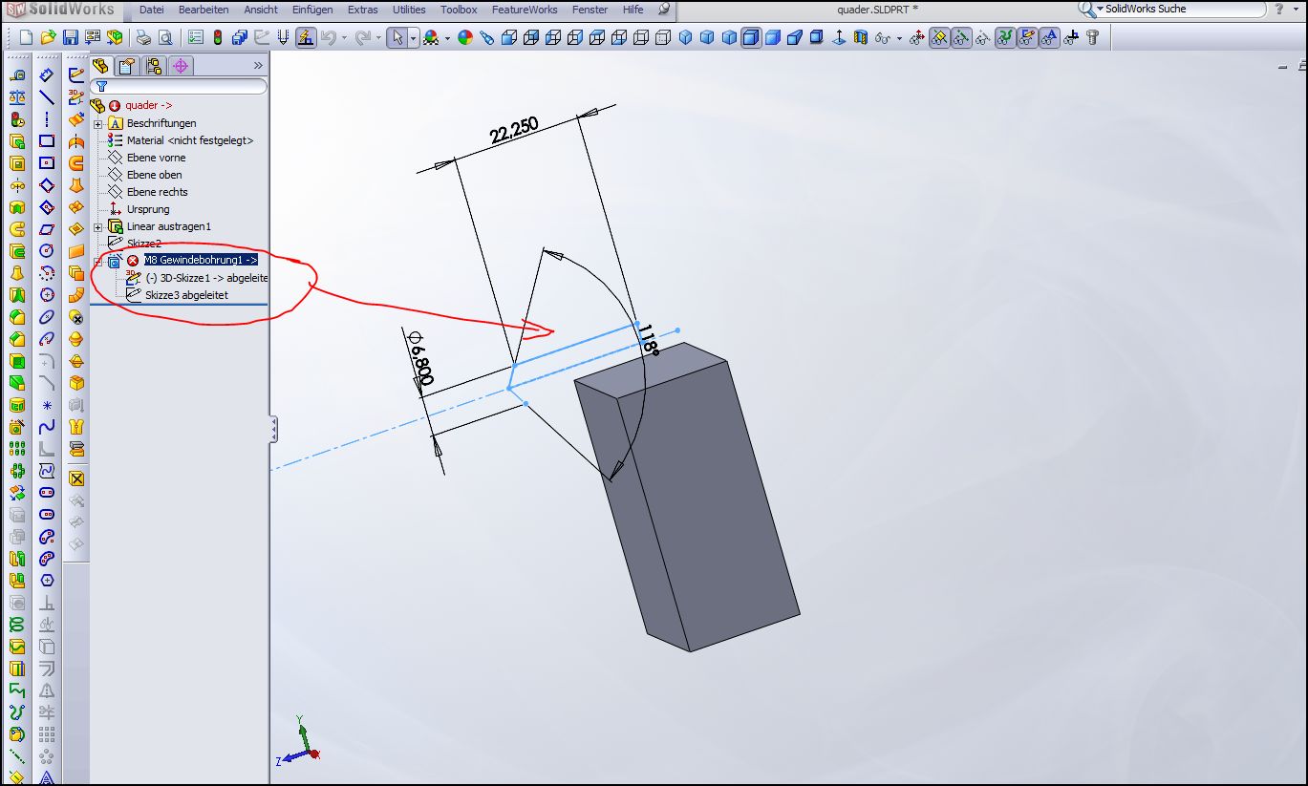
Task: Click the Save document icon
Action: pyautogui.click(x=70, y=38)
